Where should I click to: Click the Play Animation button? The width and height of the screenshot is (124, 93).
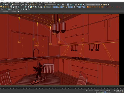pyautogui.click(x=119, y=90)
